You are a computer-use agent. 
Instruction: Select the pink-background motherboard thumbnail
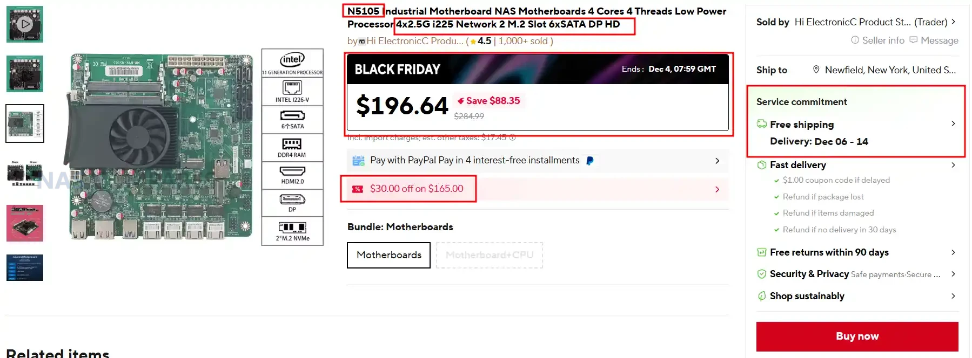pos(25,223)
